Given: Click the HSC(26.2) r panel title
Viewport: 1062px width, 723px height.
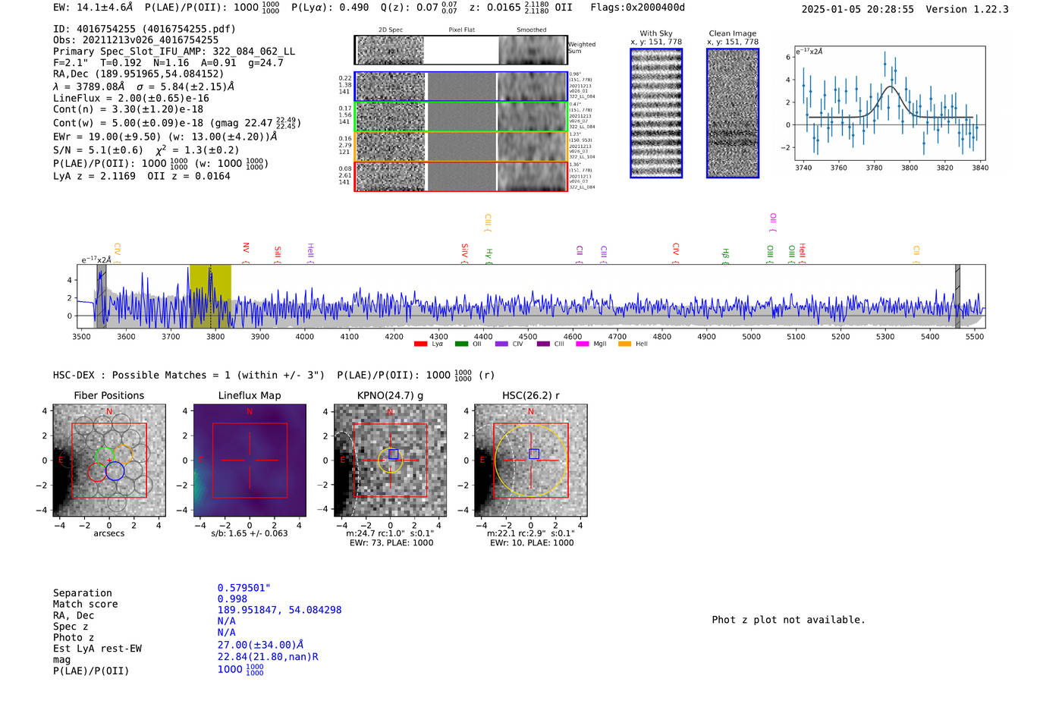Looking at the screenshot, I should 531,395.
